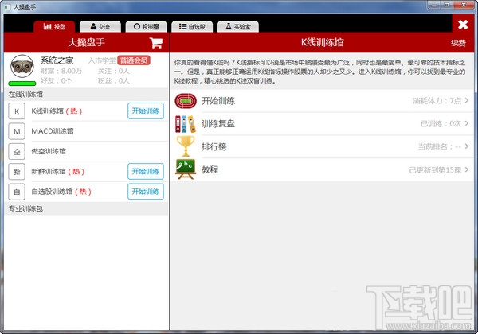The image size is (478, 334).
Task: Click the 粉丝：0人 count
Action: coord(113,80)
